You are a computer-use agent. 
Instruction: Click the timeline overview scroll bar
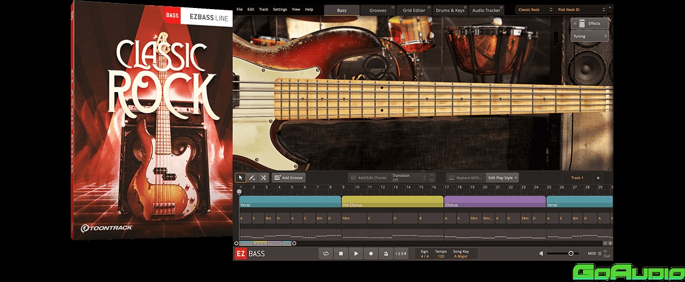[x=265, y=243]
